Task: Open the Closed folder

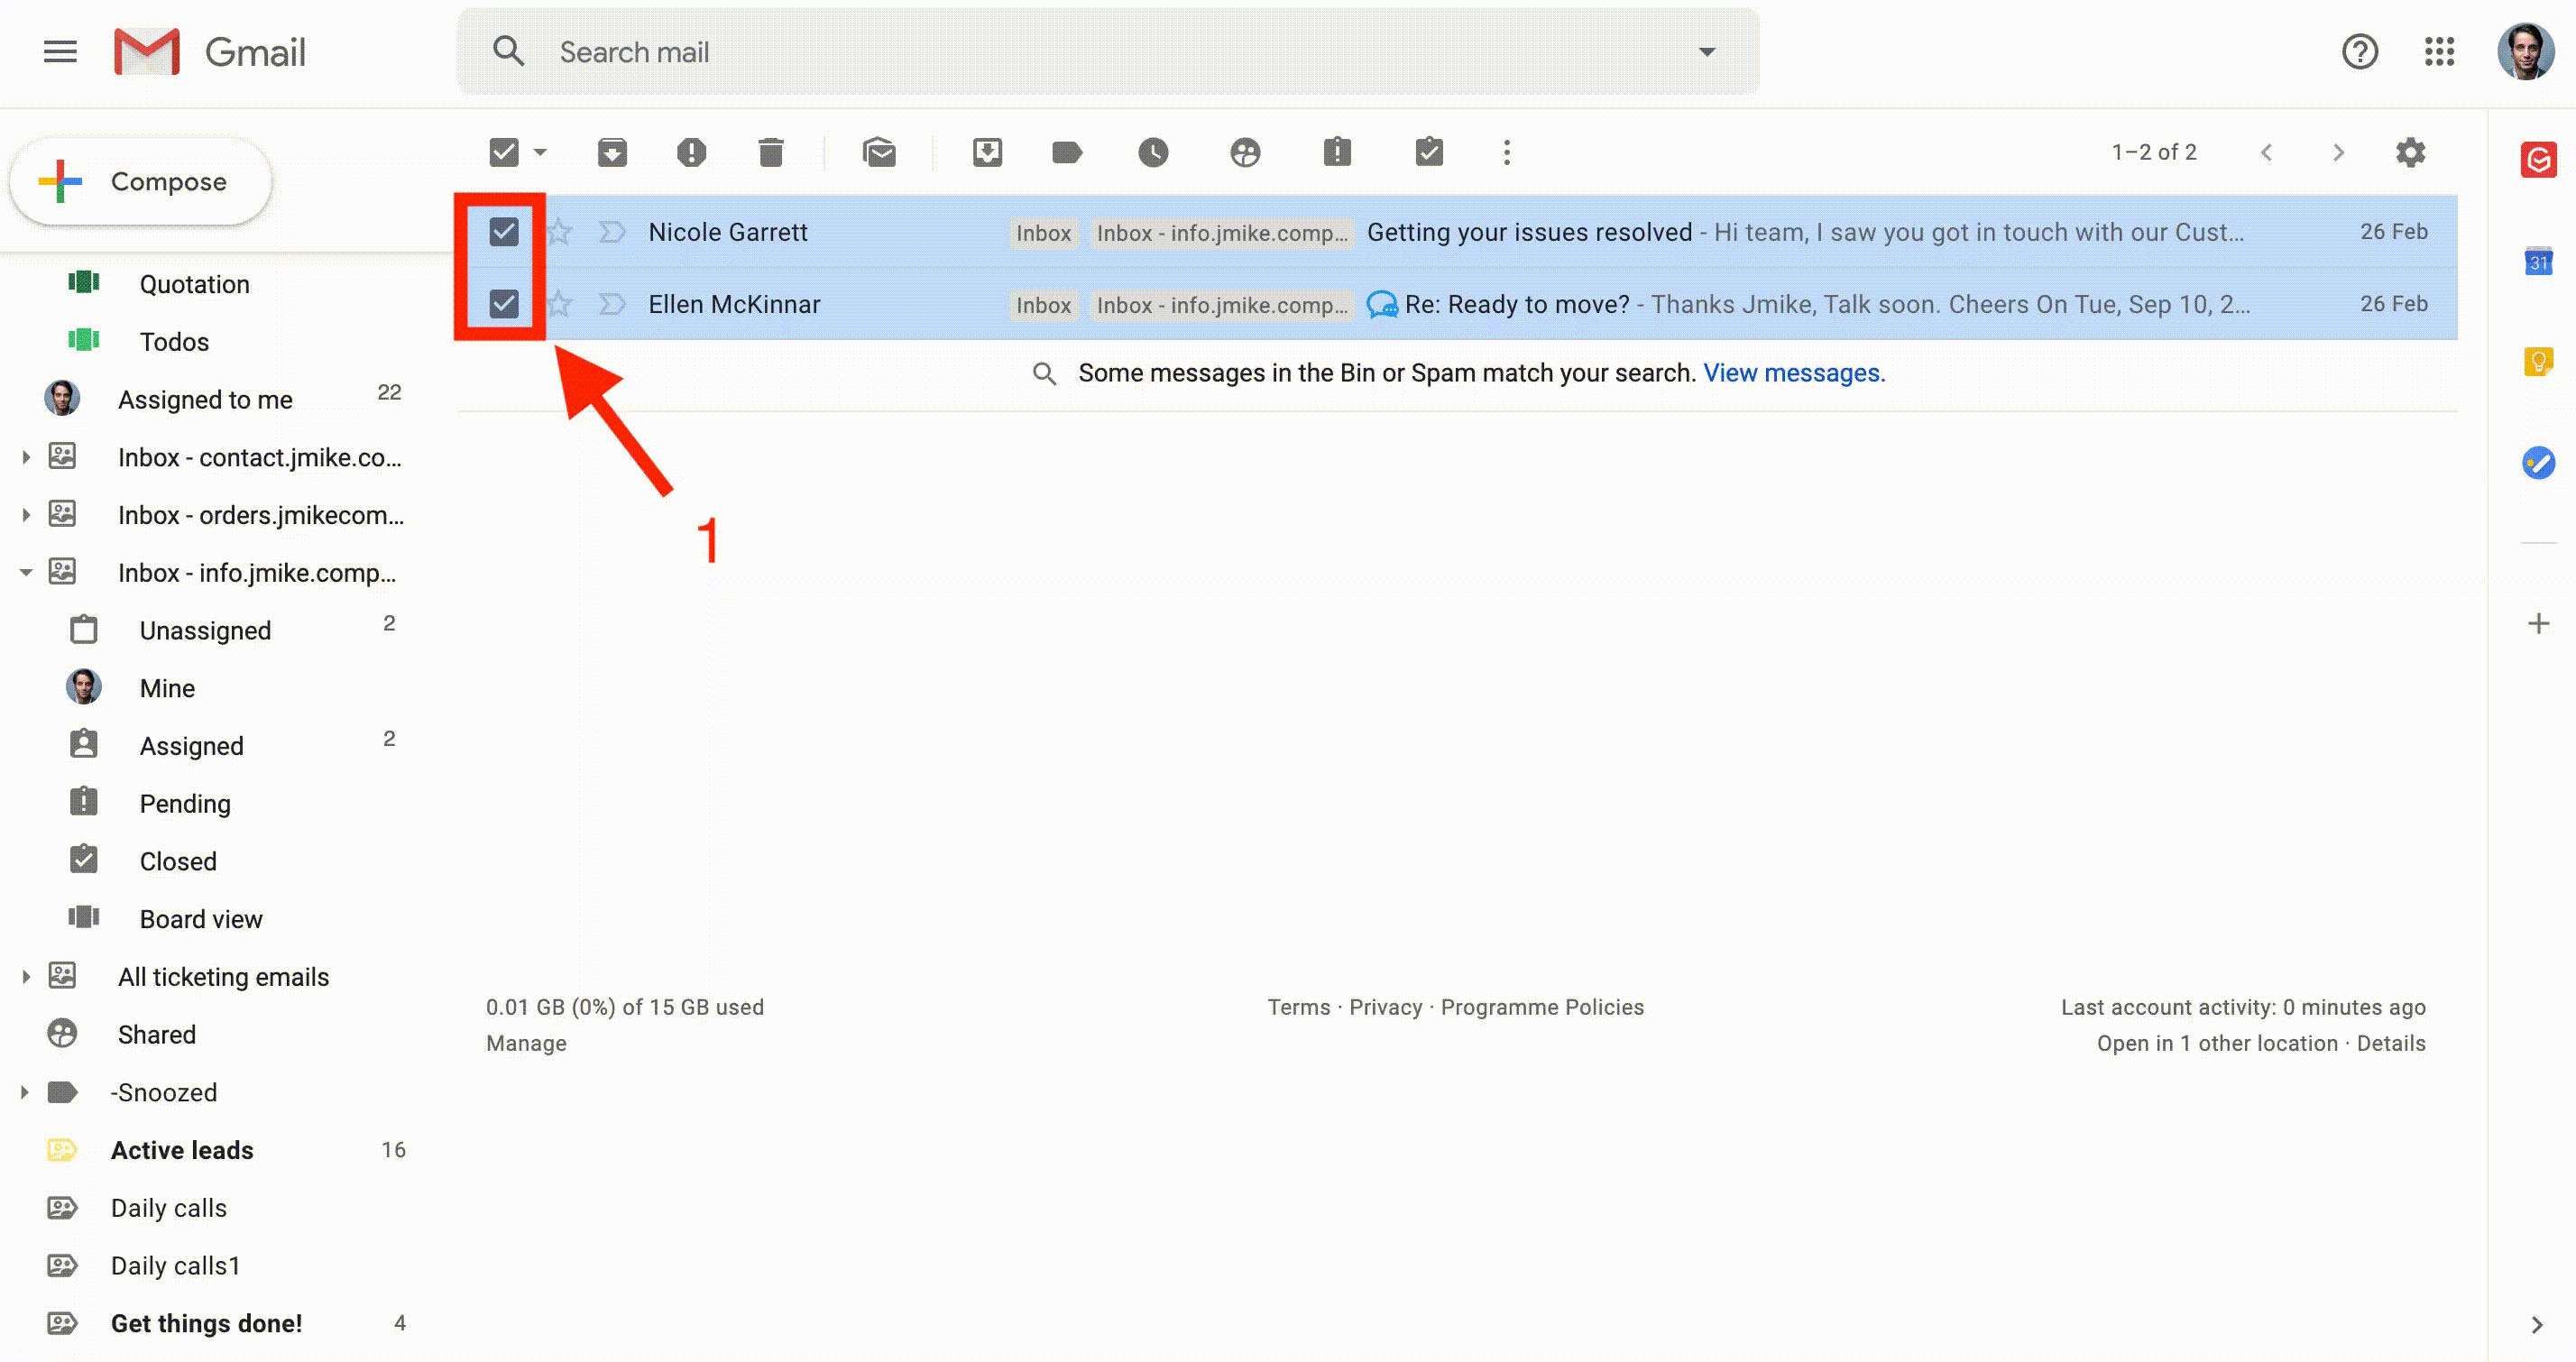Action: [178, 862]
